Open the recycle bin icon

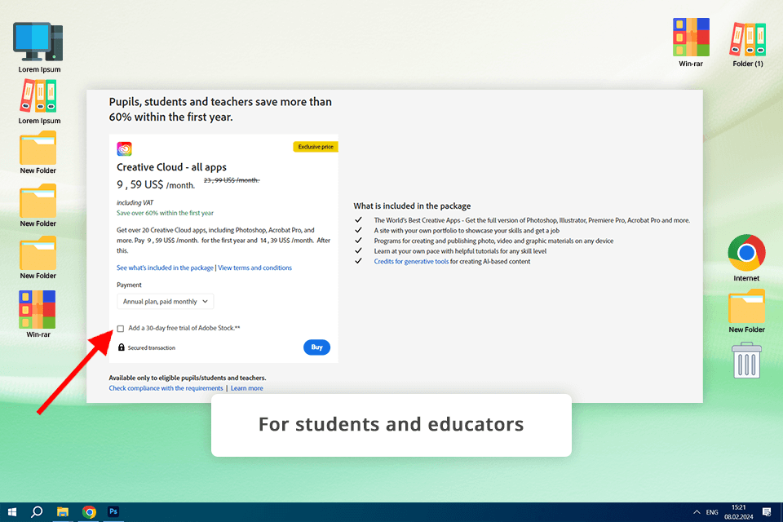coord(746,361)
